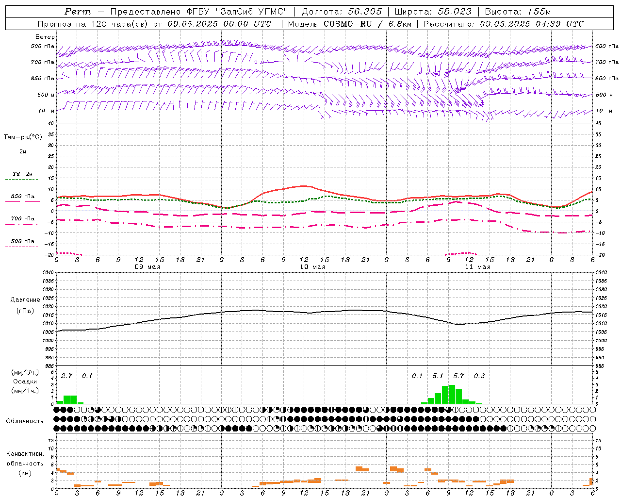Click the '0.3' precipitation amount
The image size is (621, 497).
click(479, 376)
